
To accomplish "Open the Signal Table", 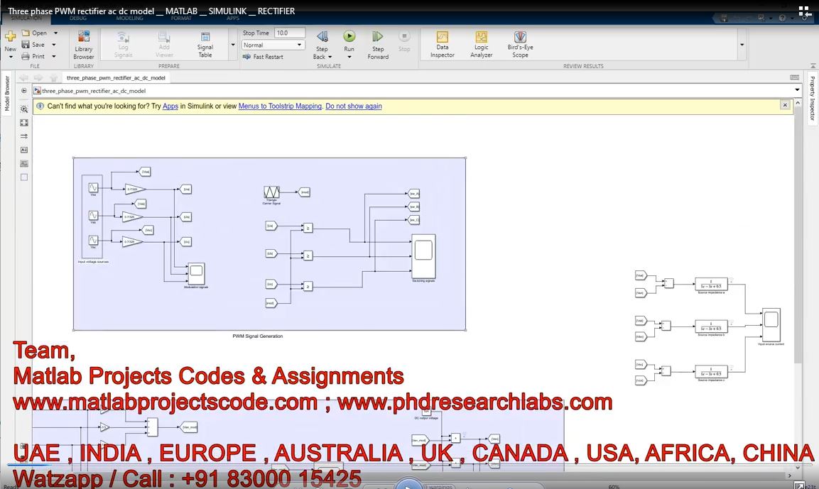I will pos(205,45).
